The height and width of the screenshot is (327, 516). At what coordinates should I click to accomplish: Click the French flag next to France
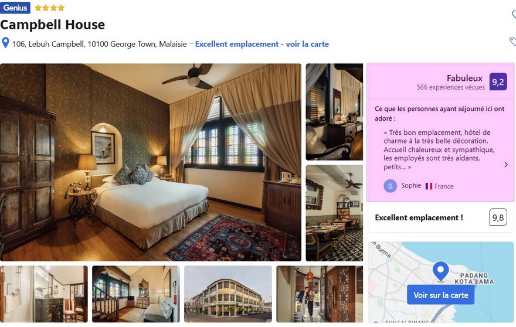point(429,186)
